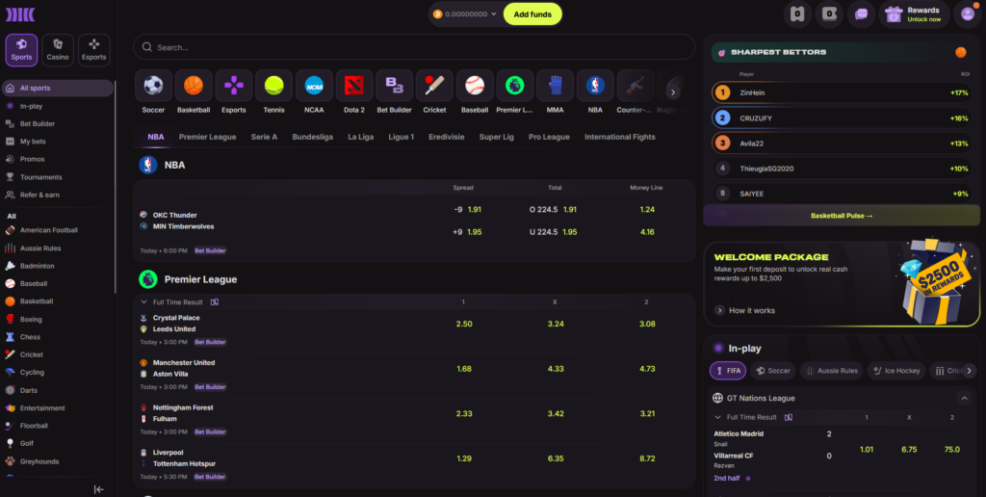Select Over 224.5 total odds 1.91
This screenshot has height=497, width=986.
pyautogui.click(x=554, y=210)
